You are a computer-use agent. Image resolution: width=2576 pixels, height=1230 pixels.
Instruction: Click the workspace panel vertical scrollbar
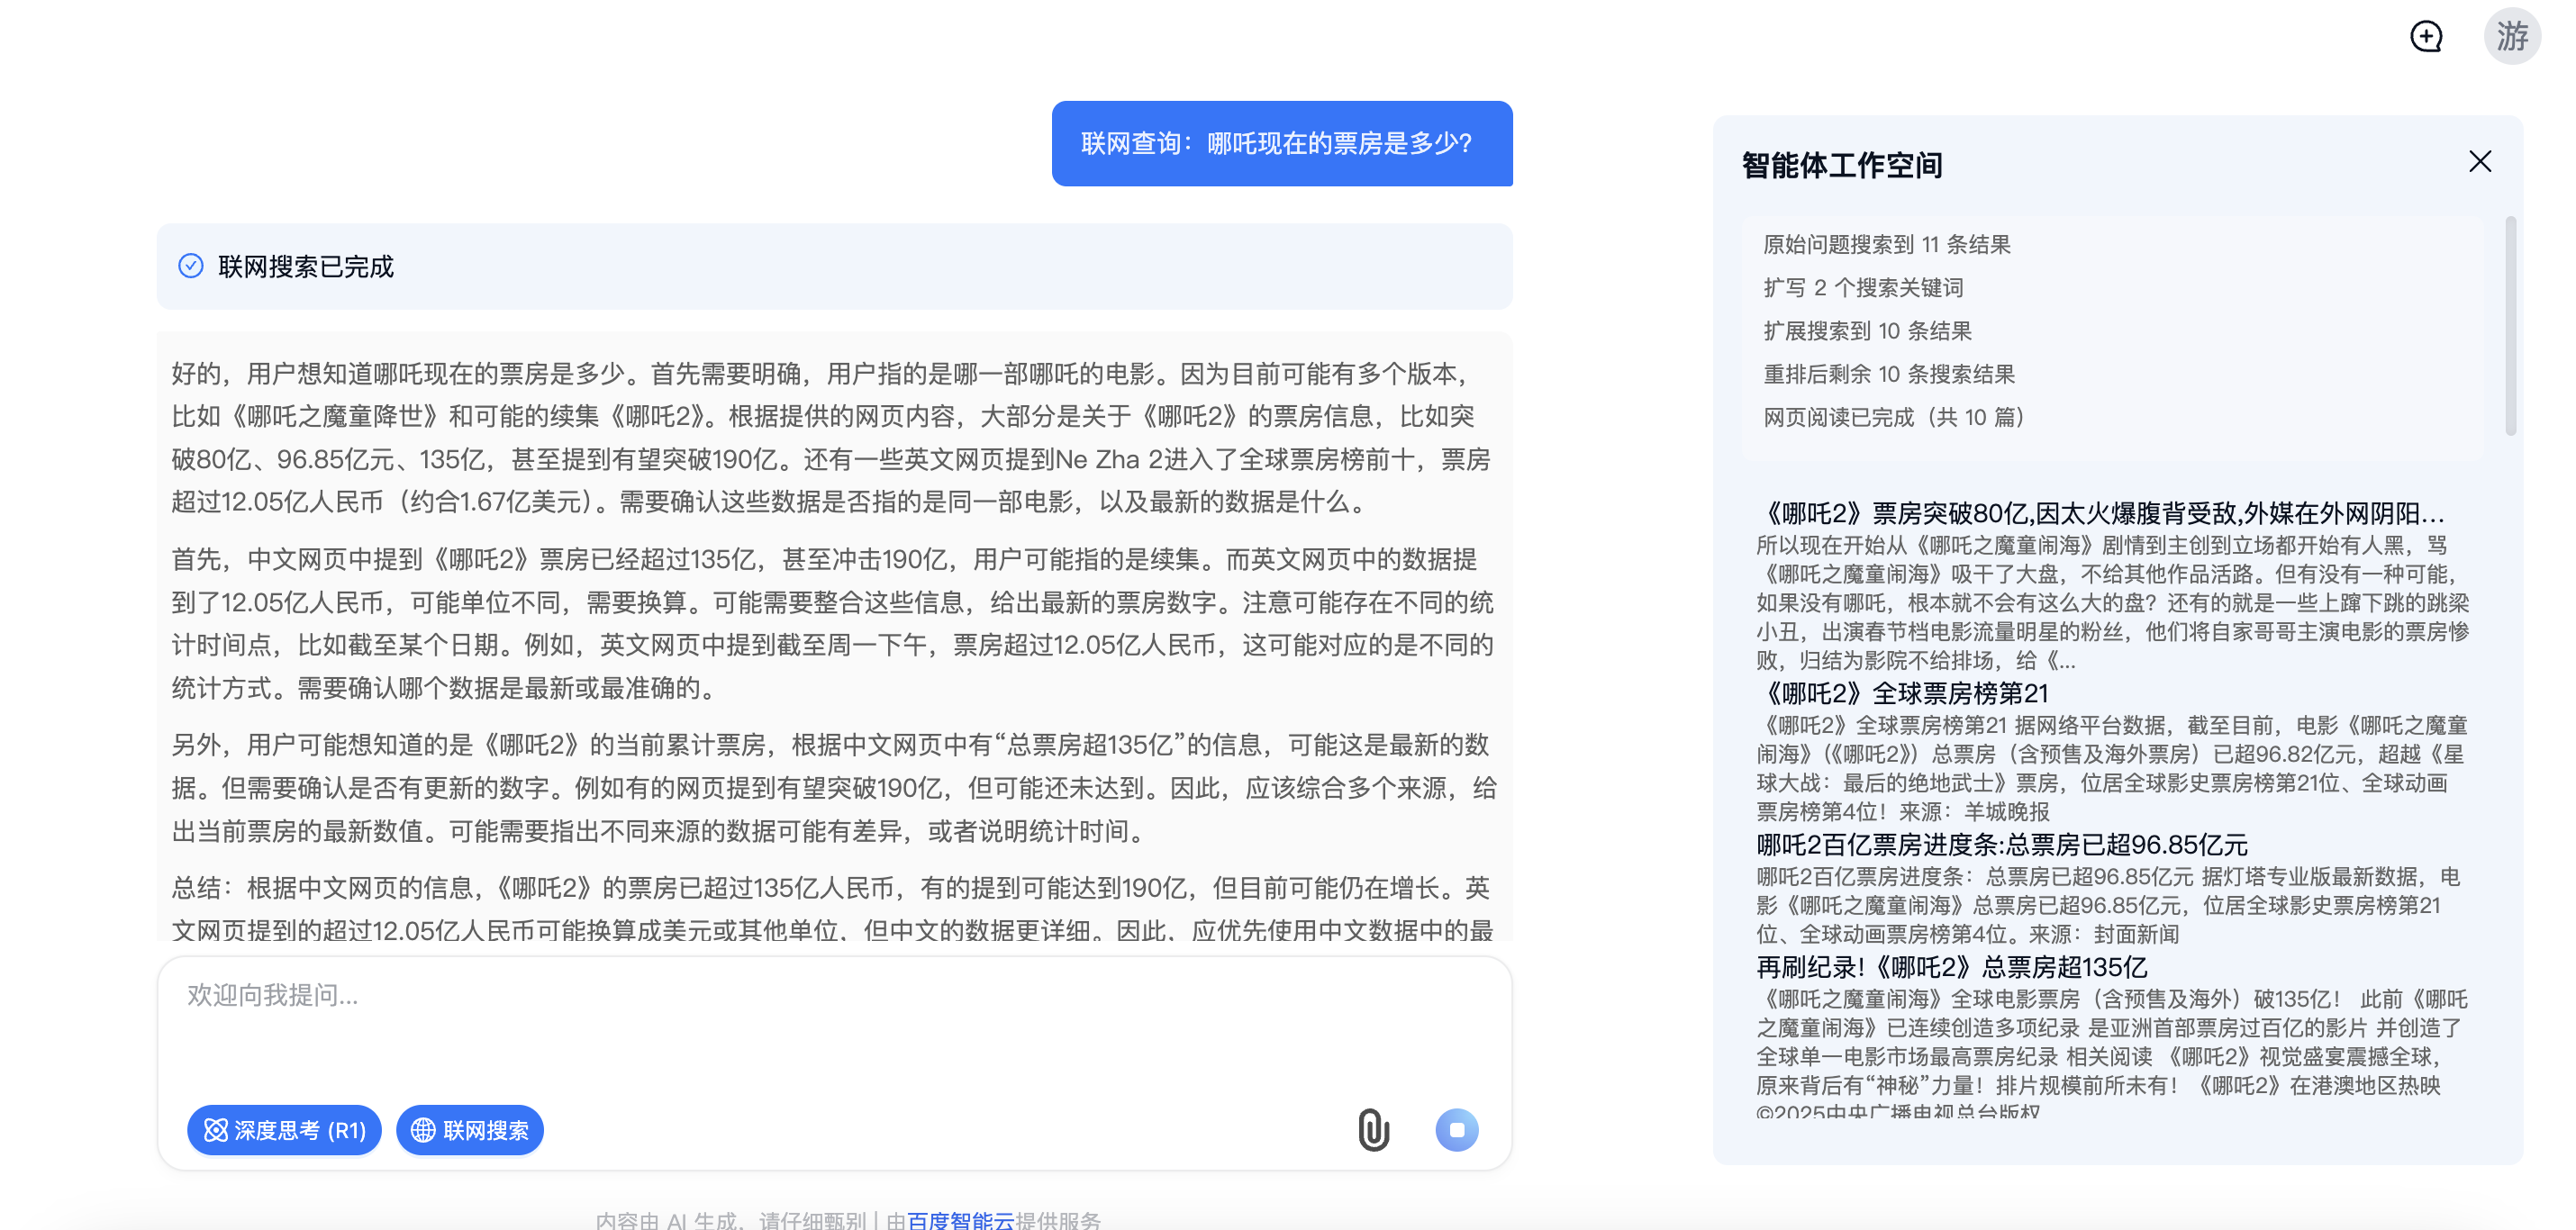click(2510, 326)
